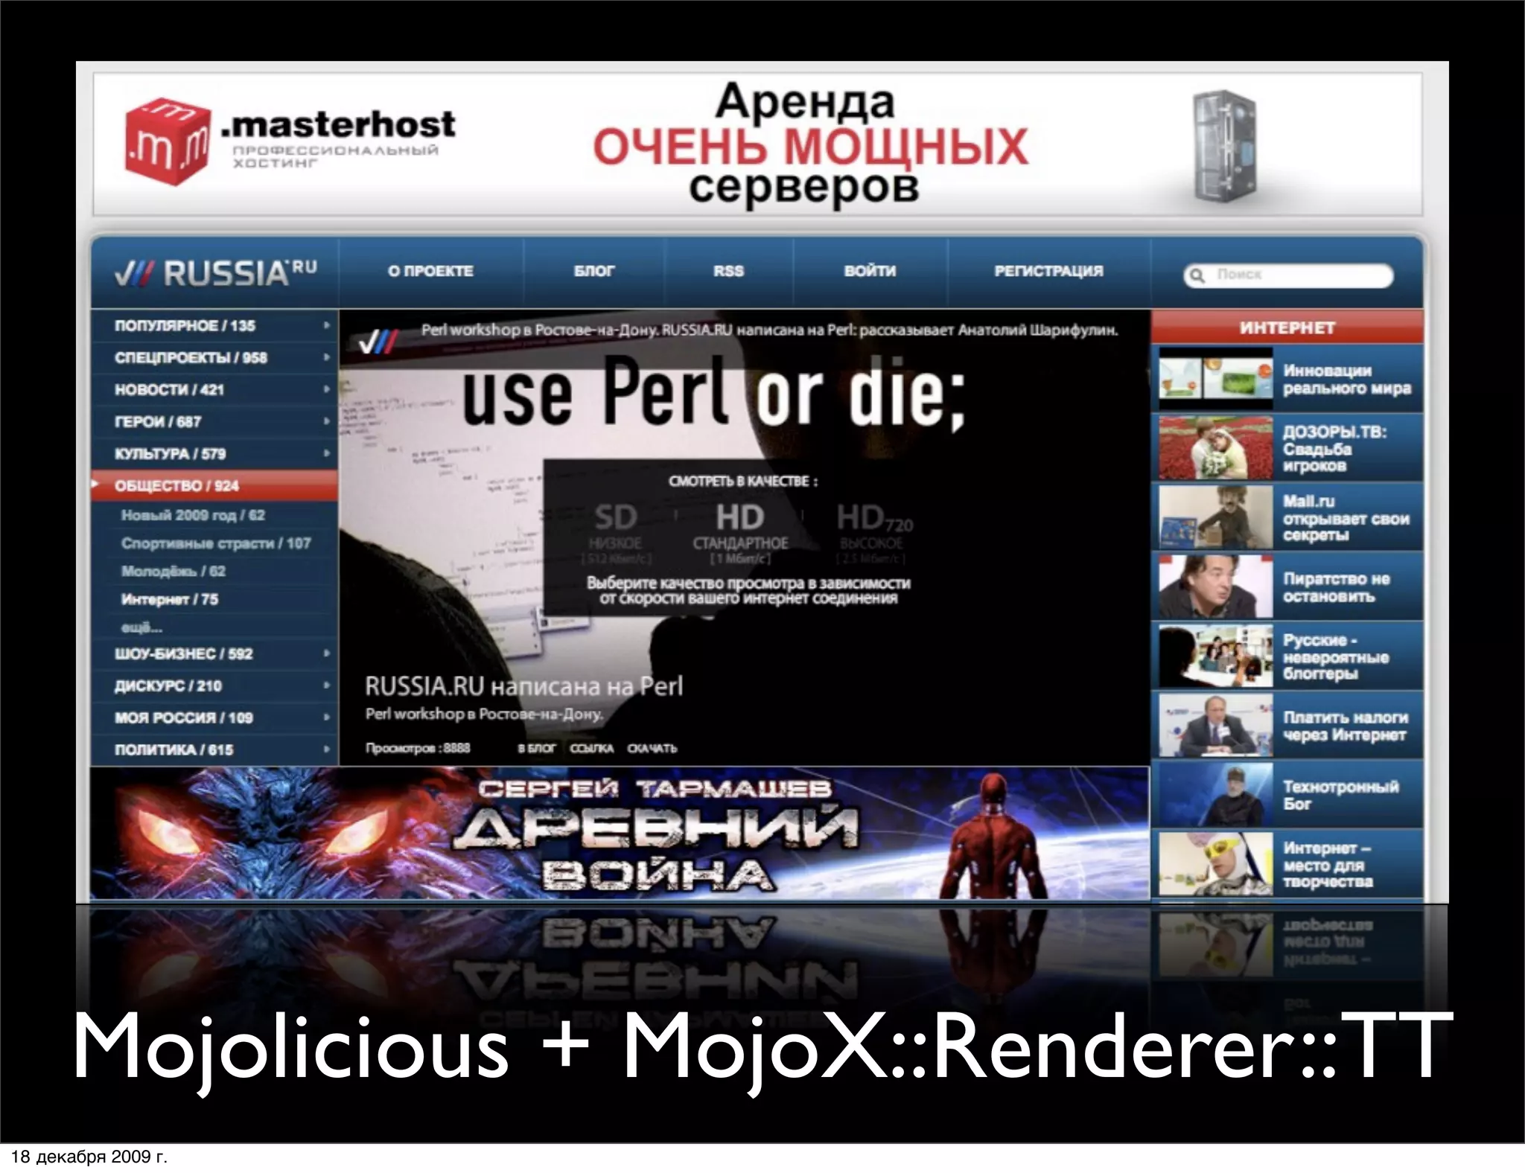This screenshot has height=1173, width=1525.
Task: Open thumbnail for Платить налоги через Интернет
Action: (x=1216, y=725)
